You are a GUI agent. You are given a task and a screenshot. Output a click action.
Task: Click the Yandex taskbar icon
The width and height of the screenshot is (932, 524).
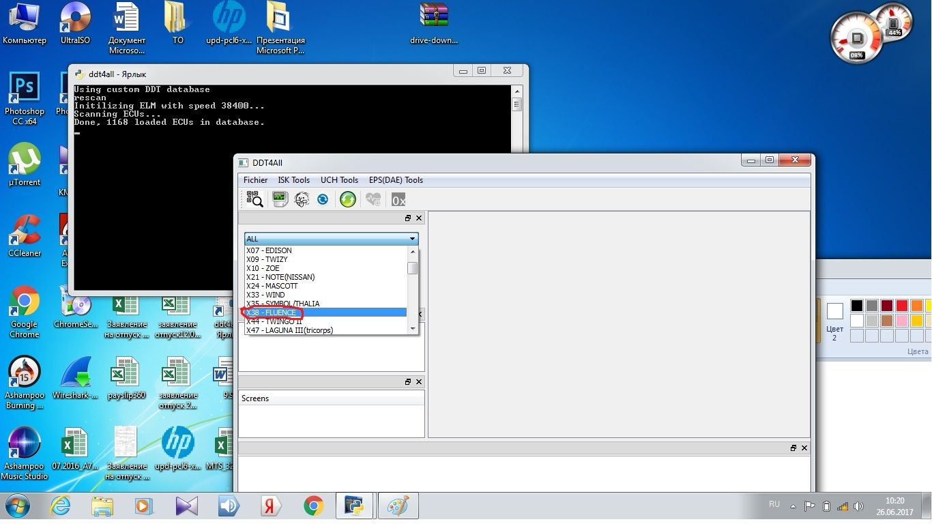[272, 506]
